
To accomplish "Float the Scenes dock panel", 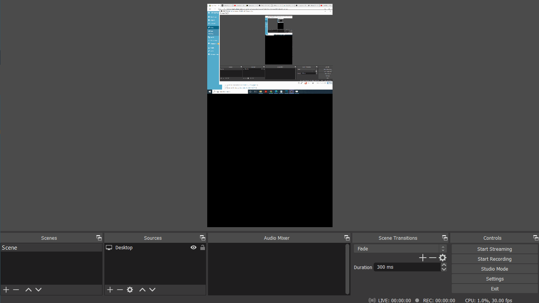I will 99,238.
